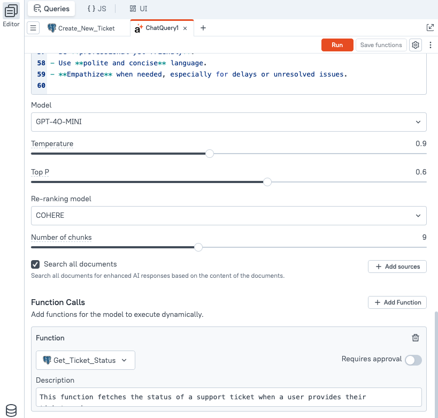Click the Temperature label
Image resolution: width=438 pixels, height=418 pixels.
point(52,144)
